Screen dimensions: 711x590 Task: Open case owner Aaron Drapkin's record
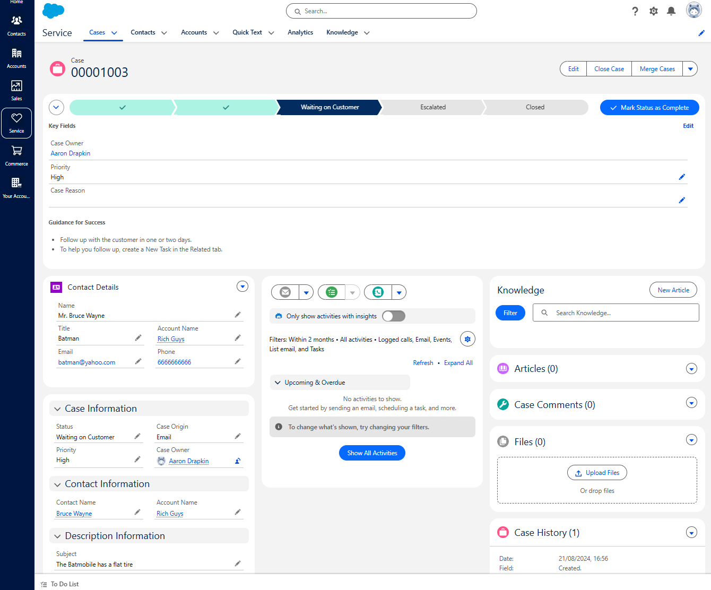coord(70,153)
